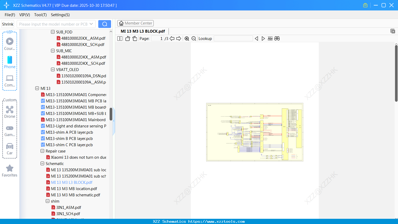The image size is (398, 224).
Task: Open 3IN1_ASM.pdf
Action: [68, 208]
